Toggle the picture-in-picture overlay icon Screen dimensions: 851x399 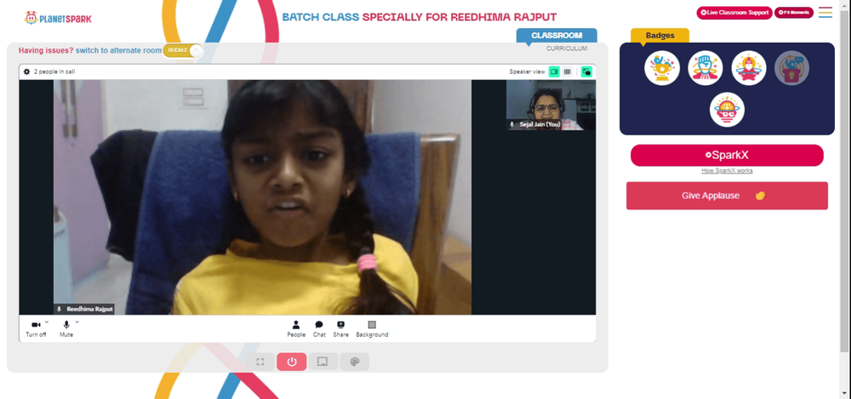[x=586, y=71]
